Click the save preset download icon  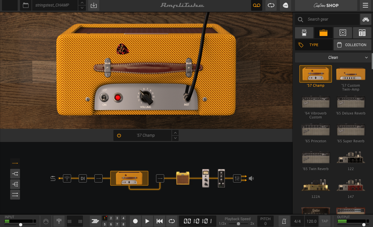[x=94, y=5]
